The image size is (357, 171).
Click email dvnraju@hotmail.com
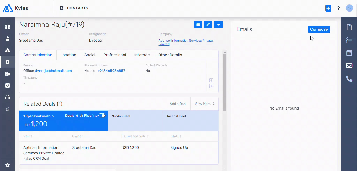click(53, 71)
